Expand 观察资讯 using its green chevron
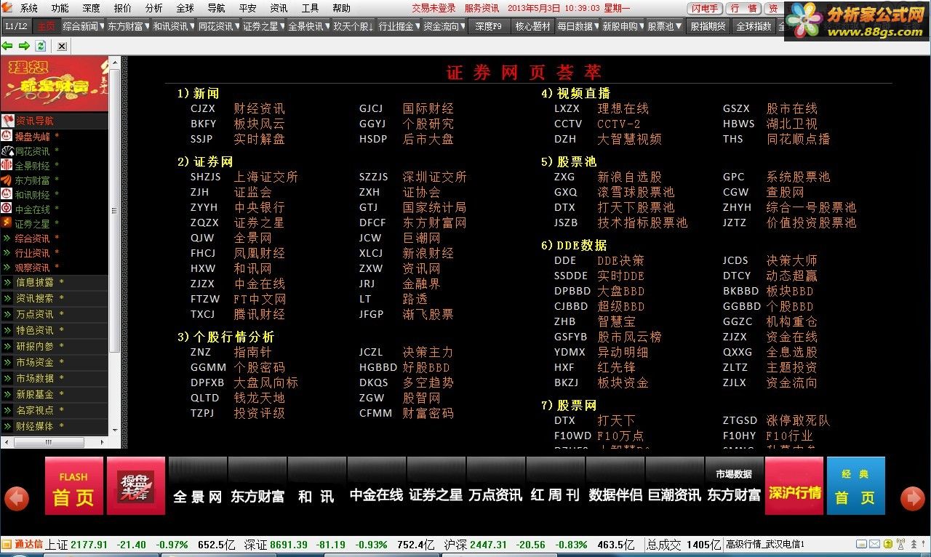Viewport: 931px width, 557px height. click(7, 268)
